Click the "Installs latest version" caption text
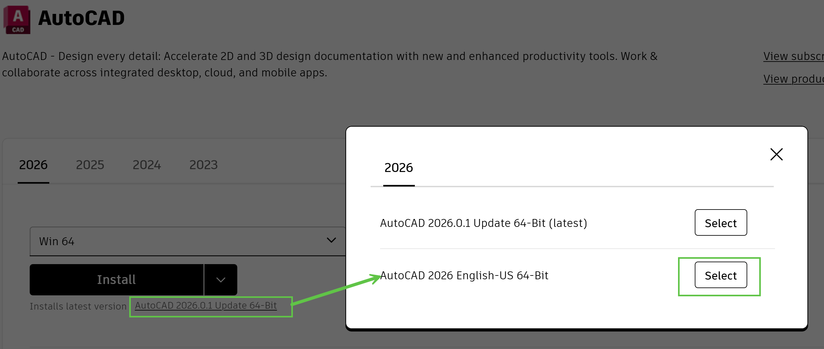The height and width of the screenshot is (349, 824). tap(78, 306)
